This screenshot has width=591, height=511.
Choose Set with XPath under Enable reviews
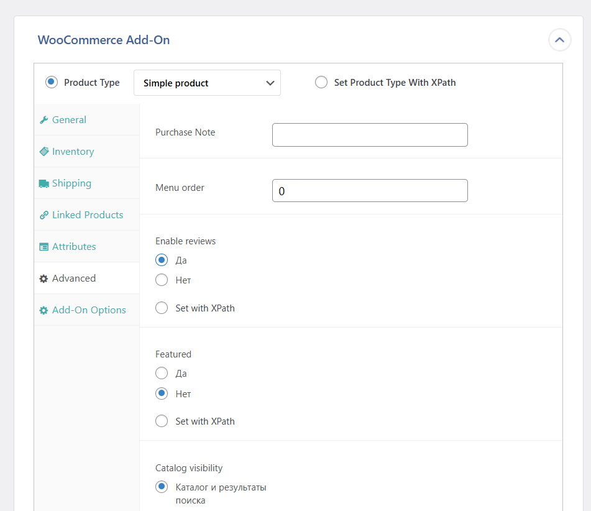[162, 308]
